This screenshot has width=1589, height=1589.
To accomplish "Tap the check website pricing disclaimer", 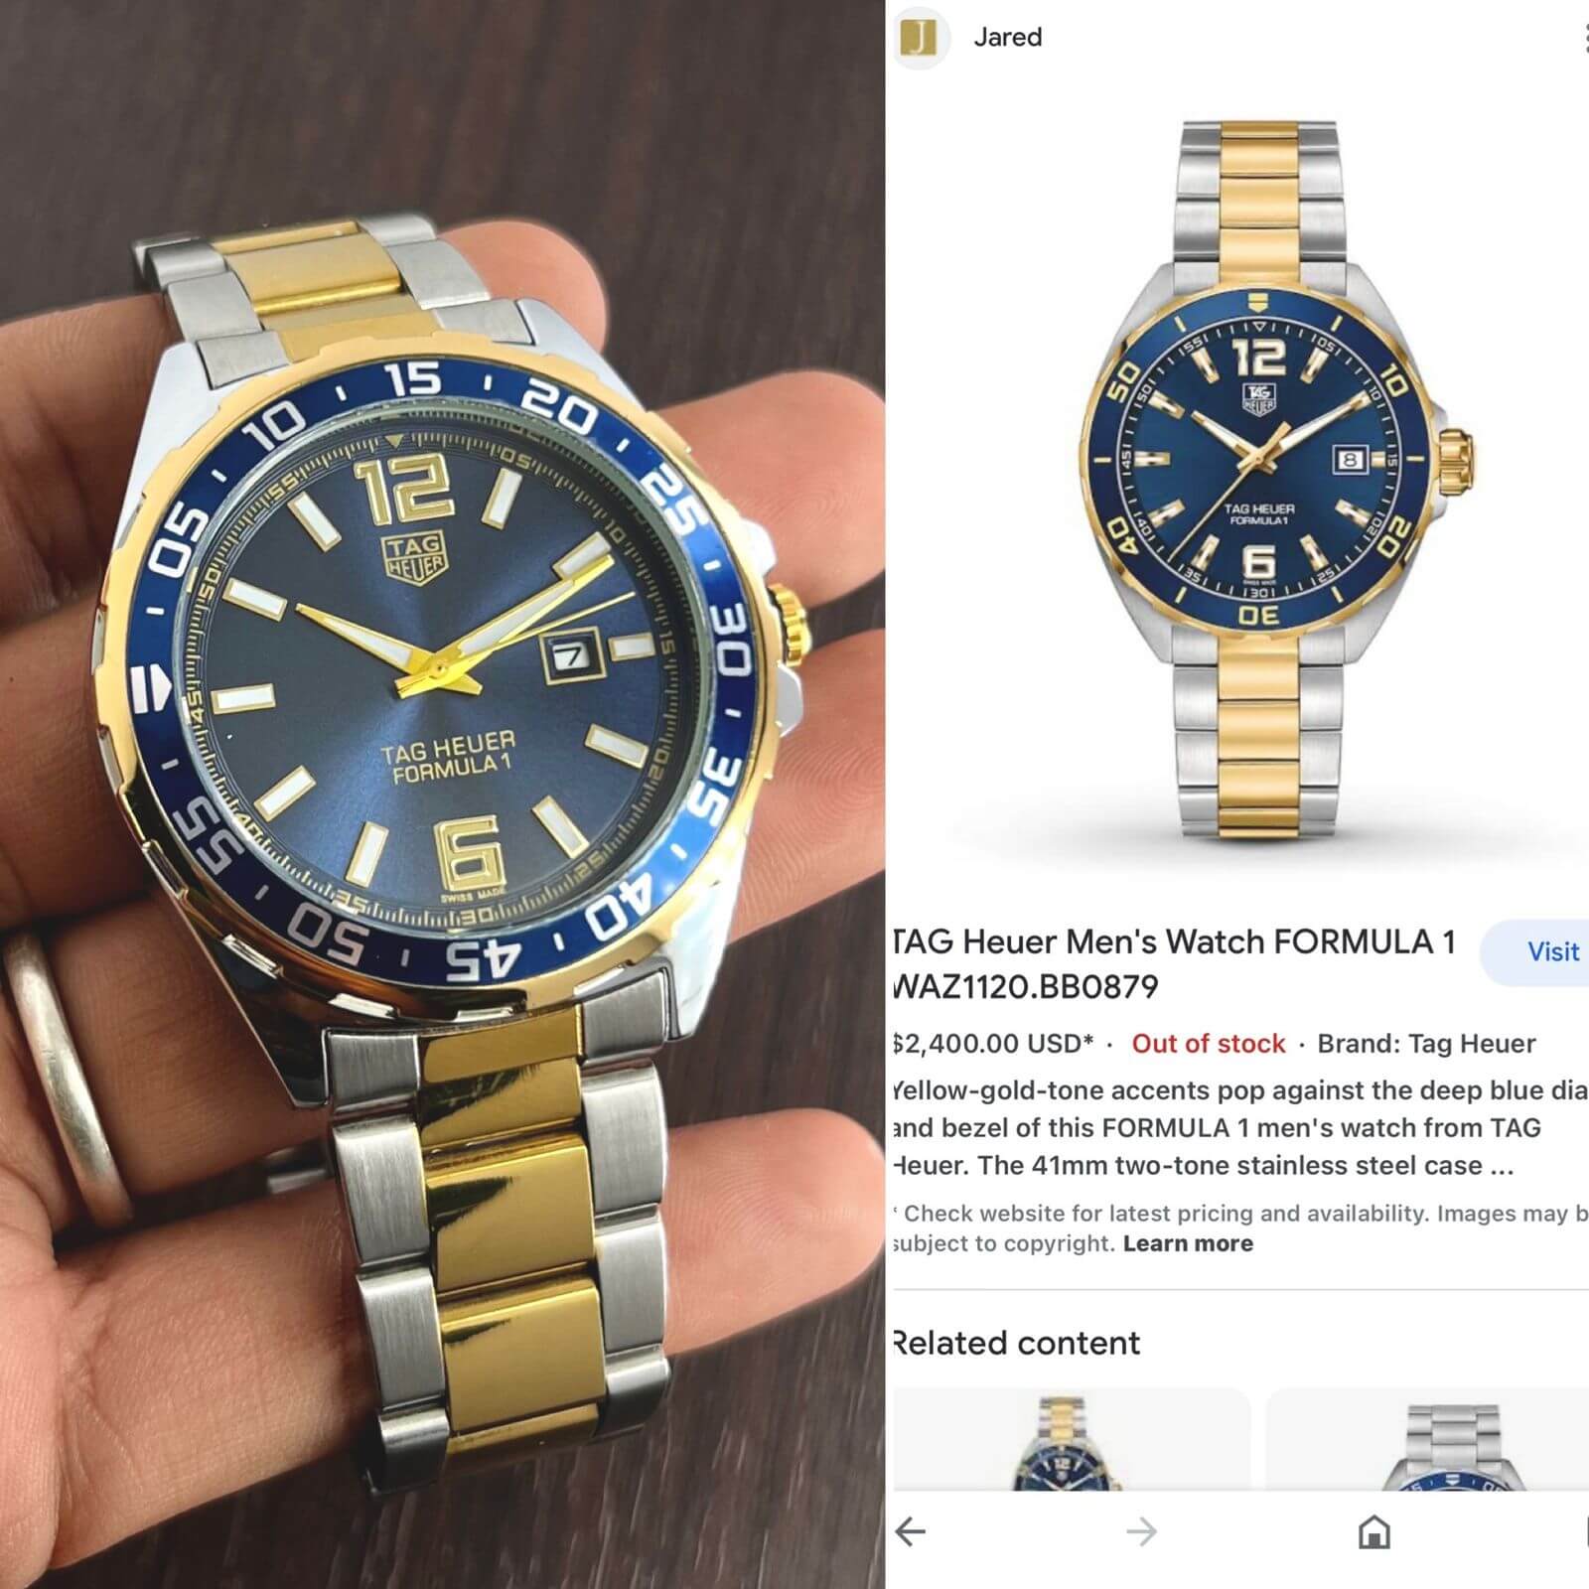I will (1239, 1228).
